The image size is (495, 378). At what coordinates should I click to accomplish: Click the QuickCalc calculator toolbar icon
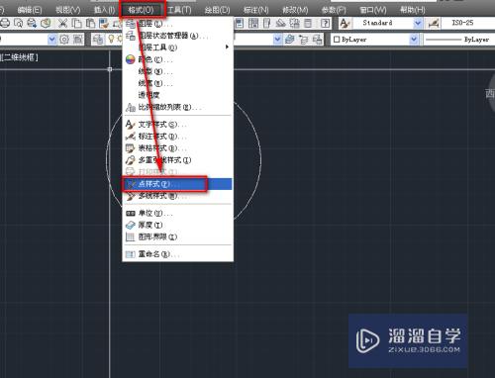pyautogui.click(x=308, y=23)
